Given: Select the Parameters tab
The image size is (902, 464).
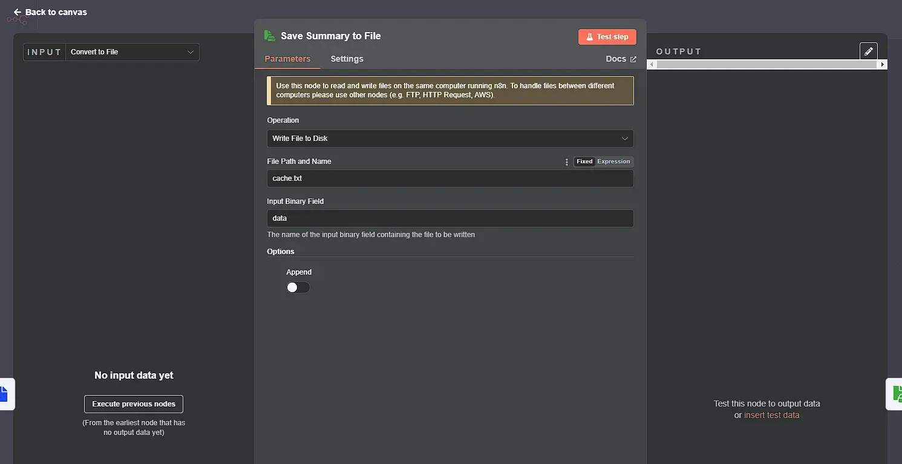Looking at the screenshot, I should click(287, 59).
